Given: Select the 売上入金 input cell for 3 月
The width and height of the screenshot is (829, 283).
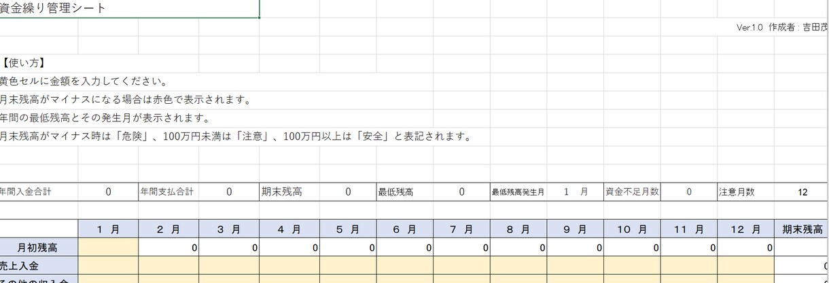Looking at the screenshot, I should pyautogui.click(x=229, y=265).
